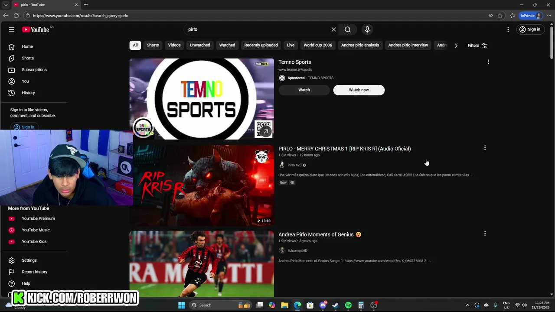The height and width of the screenshot is (312, 555).
Task: Open the Pirlo 420 channel link
Action: click(x=294, y=165)
